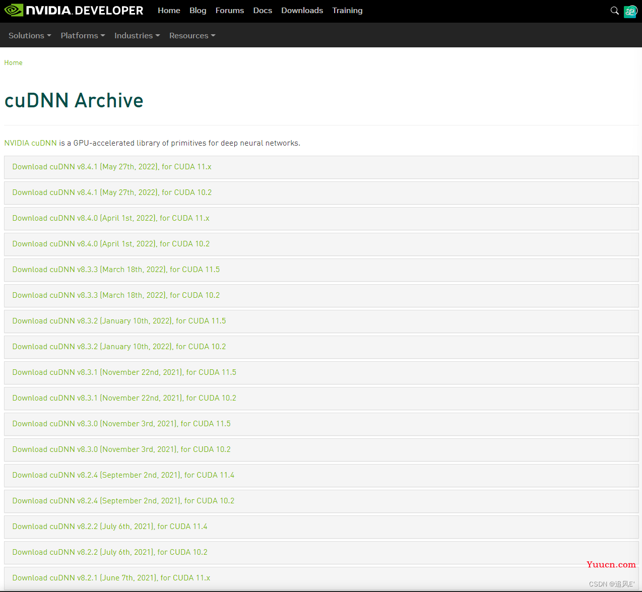Go to Home in top navigation
The width and height of the screenshot is (642, 592).
(x=169, y=11)
